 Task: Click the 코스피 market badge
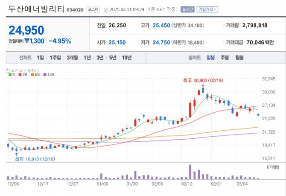click(92, 9)
